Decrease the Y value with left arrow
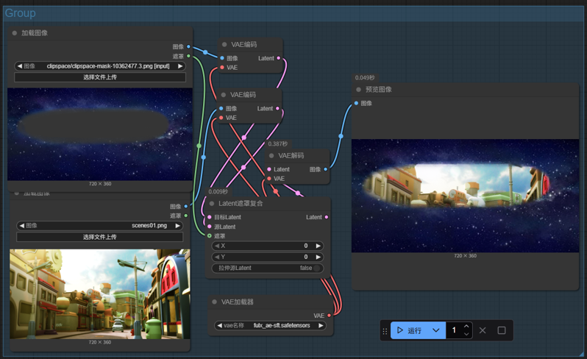 point(217,257)
